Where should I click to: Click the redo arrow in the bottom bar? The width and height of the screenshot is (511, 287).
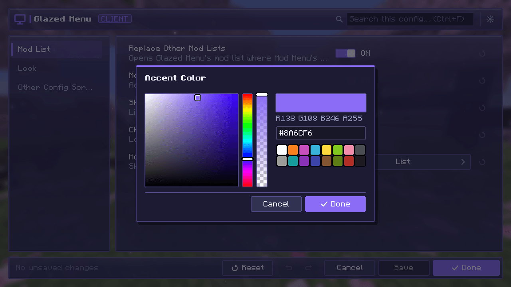[308, 268]
